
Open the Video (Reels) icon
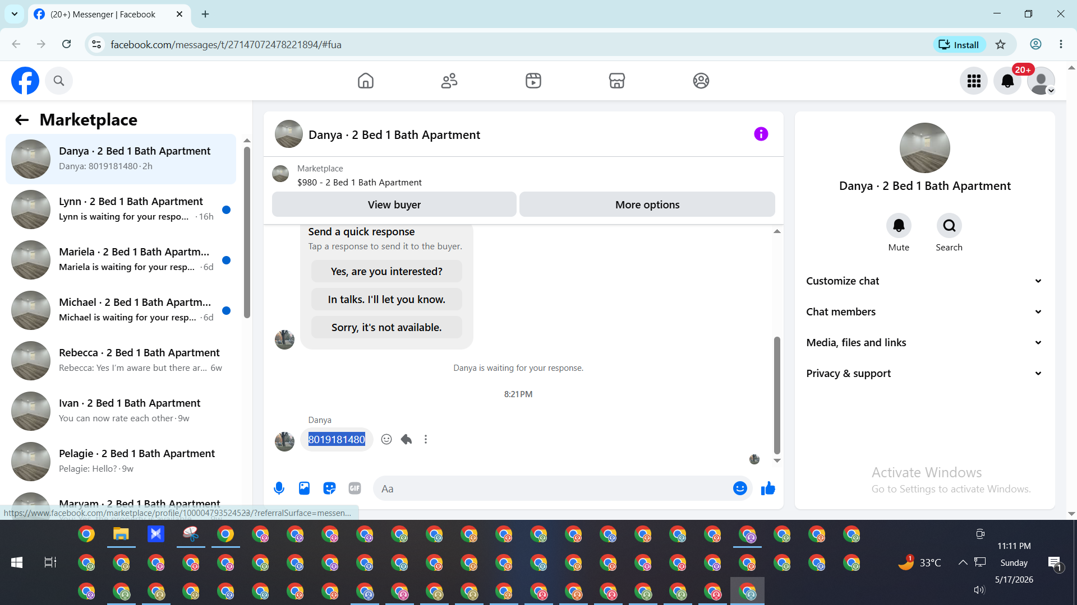[x=533, y=81]
